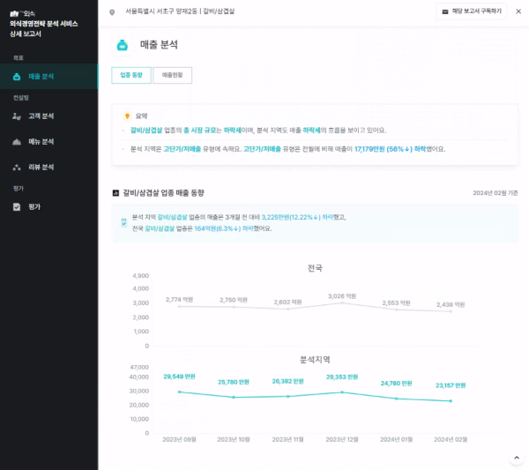Click 고단가/저매출 highlighted text after 분석 지역은
The width and height of the screenshot is (529, 470).
182,149
